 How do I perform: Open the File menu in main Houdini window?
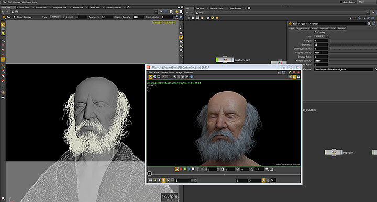tap(4, 2)
